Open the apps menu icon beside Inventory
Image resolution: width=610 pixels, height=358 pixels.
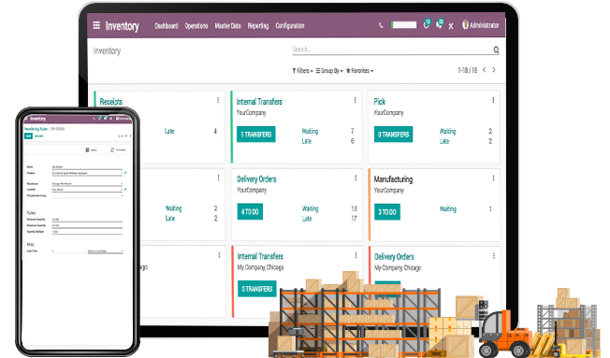(x=96, y=25)
